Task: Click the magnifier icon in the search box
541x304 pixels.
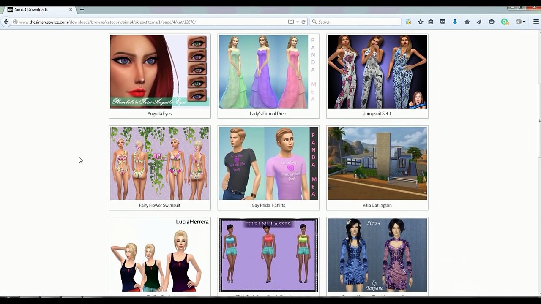Action: tap(314, 22)
